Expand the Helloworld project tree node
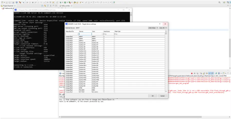Image resolution: width=231 pixels, height=119 pixels. click(2, 8)
